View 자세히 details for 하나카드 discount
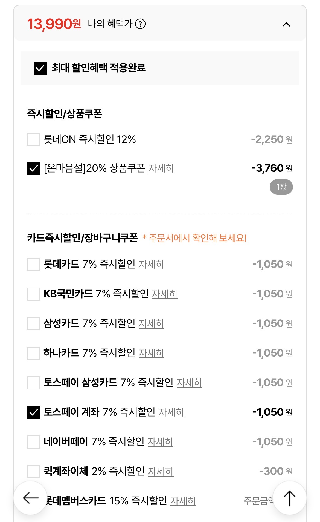This screenshot has width=320, height=522. point(151,353)
